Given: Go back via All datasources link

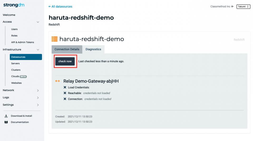Looking at the screenshot, I should click(60, 7).
